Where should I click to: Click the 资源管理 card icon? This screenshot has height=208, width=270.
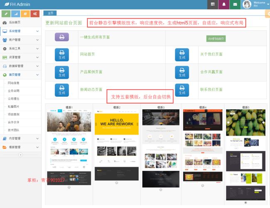5,57
